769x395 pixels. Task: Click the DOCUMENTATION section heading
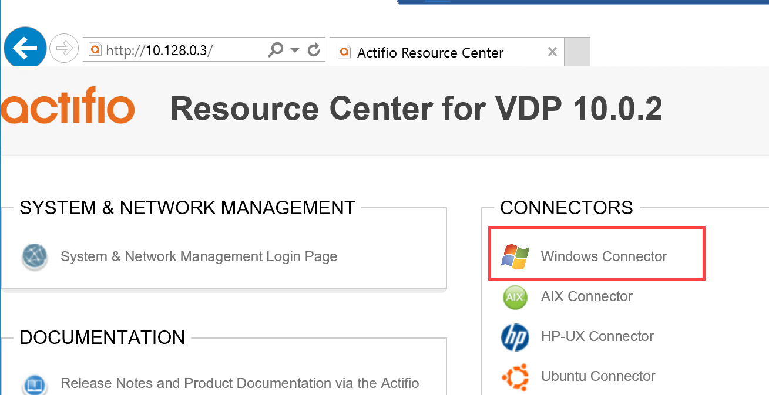click(102, 337)
